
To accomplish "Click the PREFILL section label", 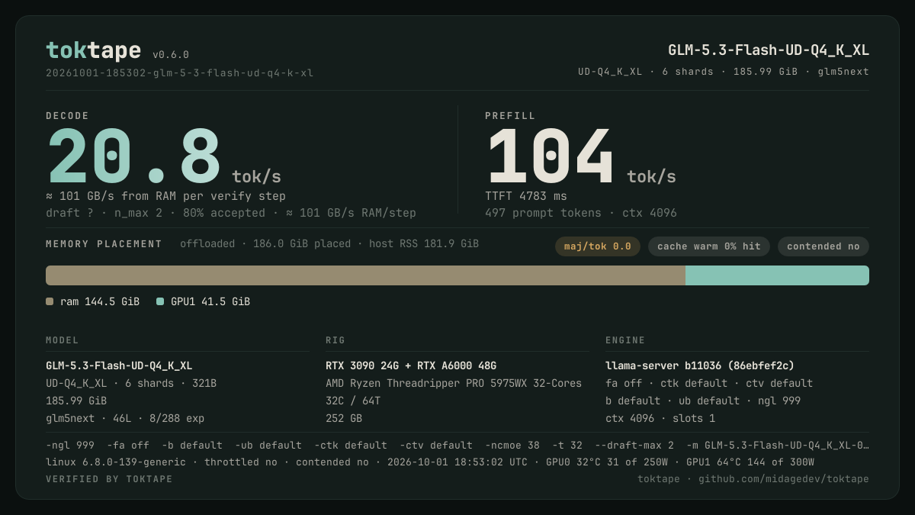I will tap(510, 116).
